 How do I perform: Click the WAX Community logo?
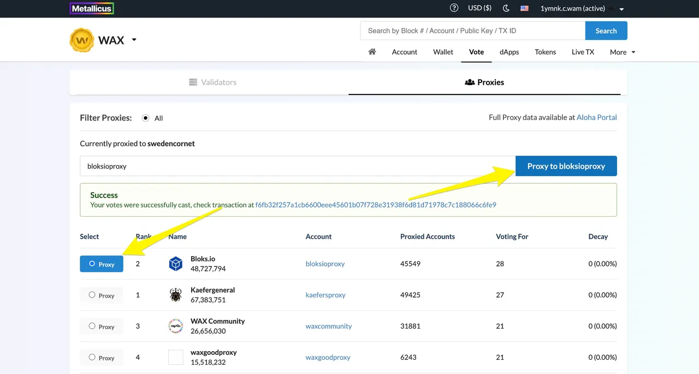175,326
